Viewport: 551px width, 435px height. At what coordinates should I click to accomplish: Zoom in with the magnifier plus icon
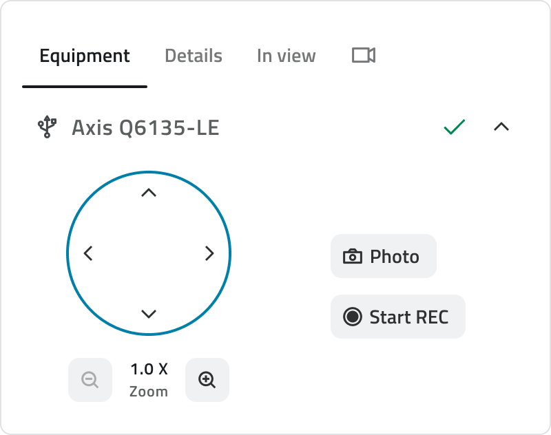click(207, 380)
